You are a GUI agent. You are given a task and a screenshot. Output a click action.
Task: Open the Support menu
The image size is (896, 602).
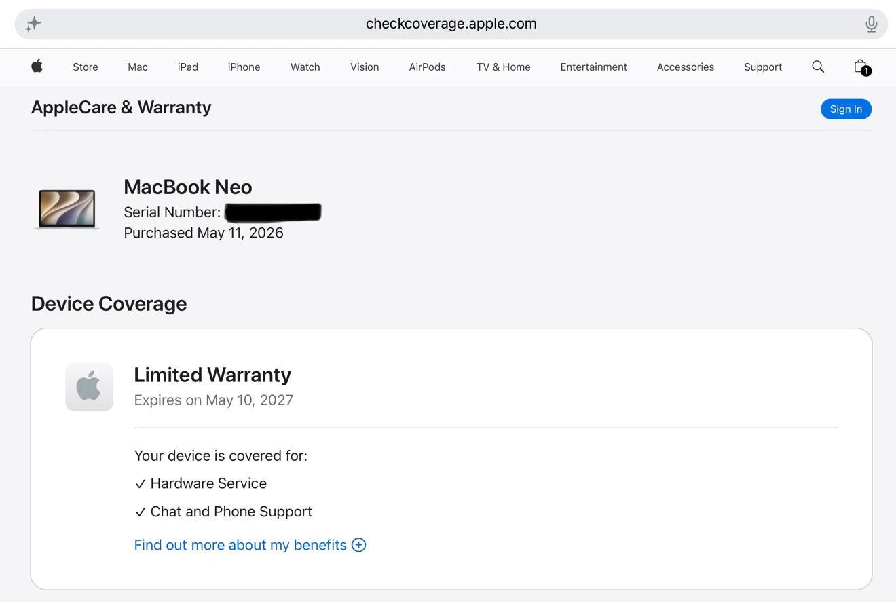coord(763,67)
